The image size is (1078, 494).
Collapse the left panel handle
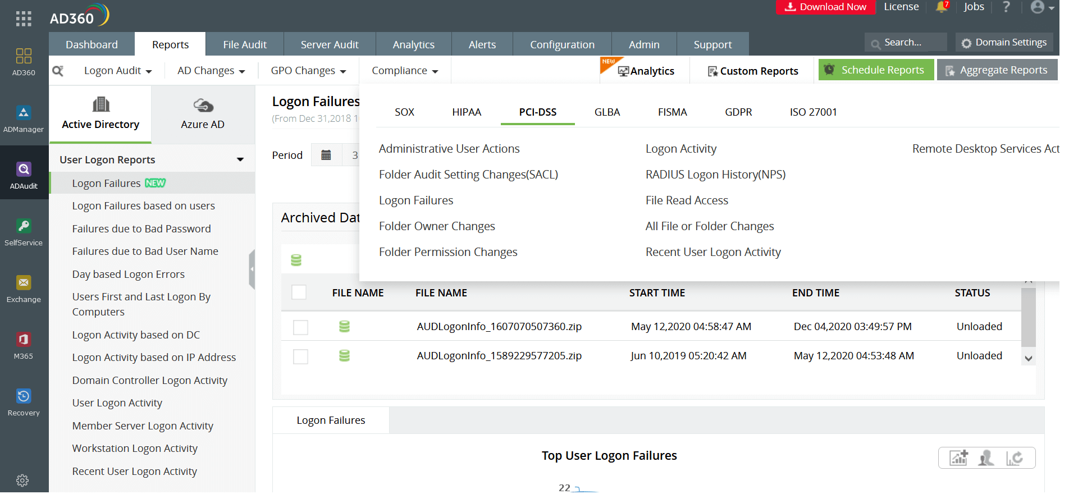252,269
